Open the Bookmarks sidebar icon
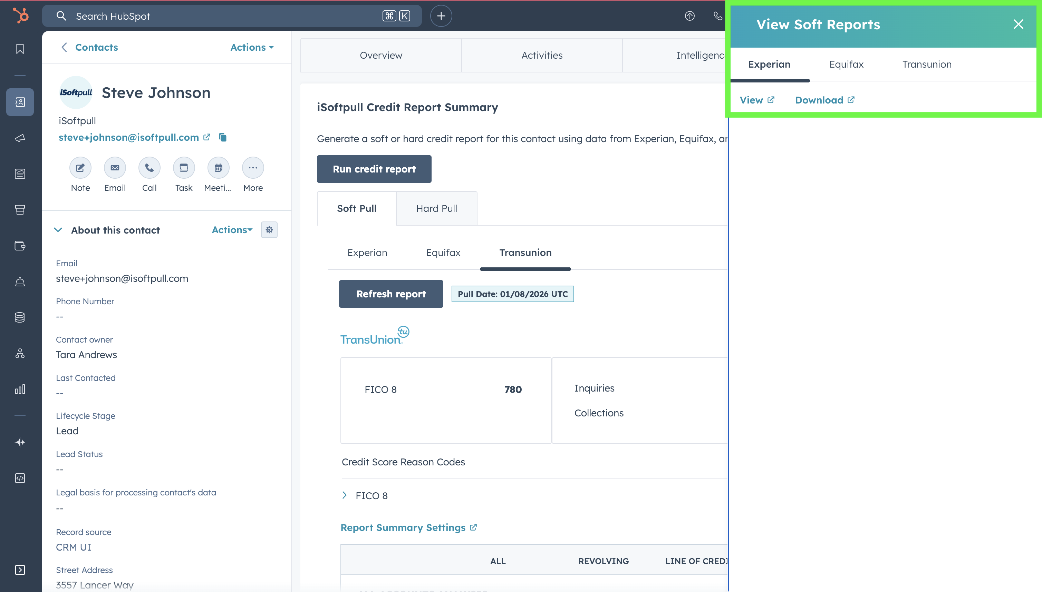Viewport: 1042px width, 592px height. pos(20,49)
